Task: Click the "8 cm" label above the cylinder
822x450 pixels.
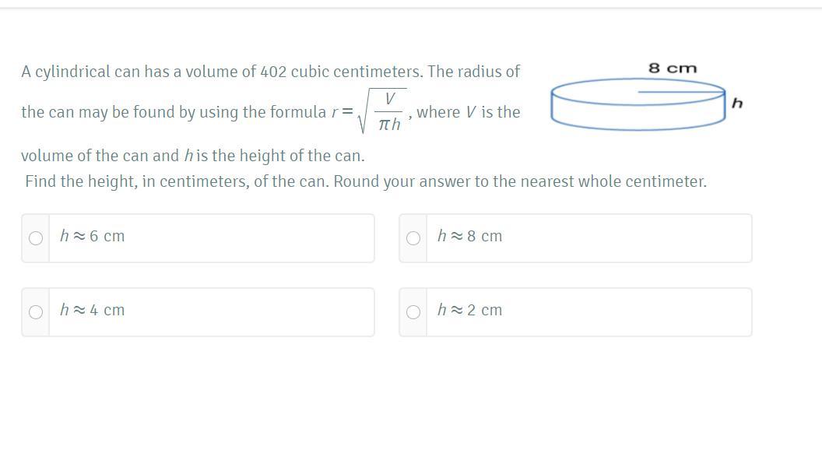Action: (x=673, y=69)
